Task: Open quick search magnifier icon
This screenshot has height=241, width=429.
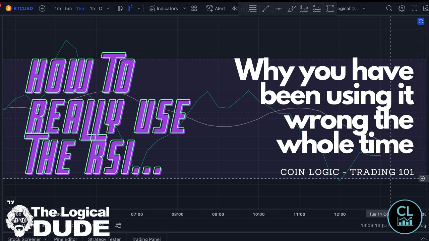Action: [389, 8]
